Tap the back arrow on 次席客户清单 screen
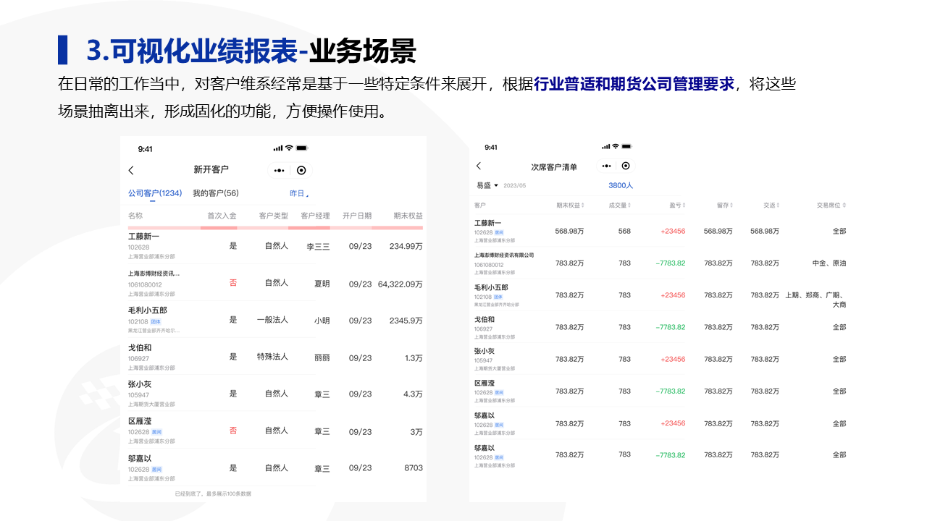This screenshot has height=521, width=927. pyautogui.click(x=479, y=166)
